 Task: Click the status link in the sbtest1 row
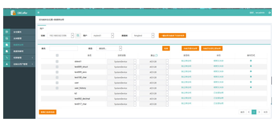pyautogui.click(x=219, y=61)
